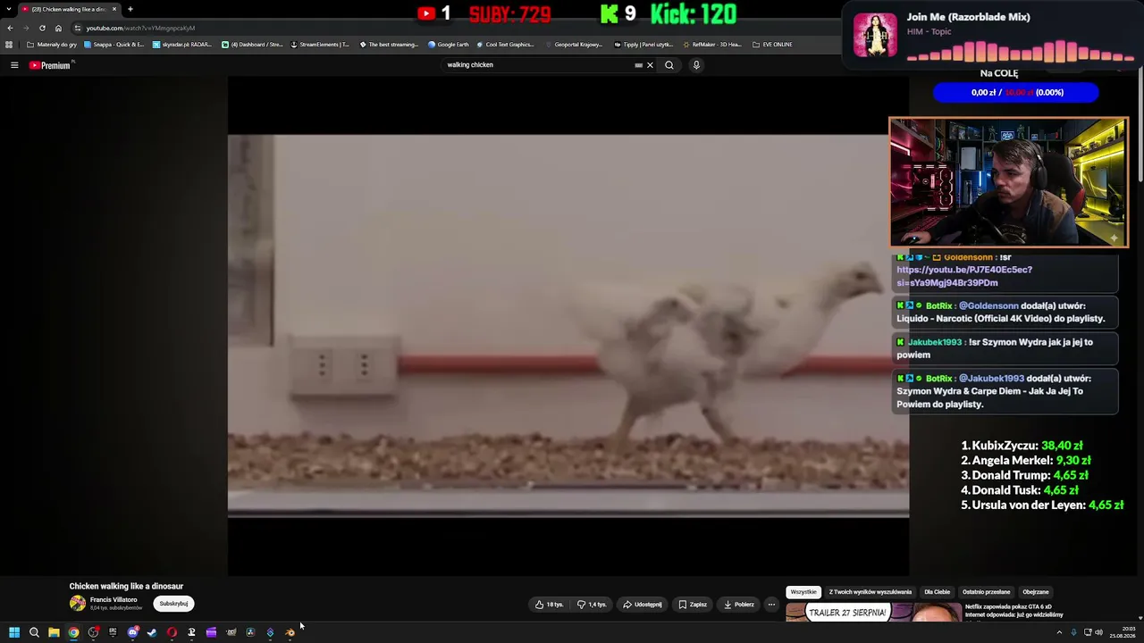Open Opera from the taskbar
Viewport: 1144px width, 643px height.
click(x=172, y=632)
